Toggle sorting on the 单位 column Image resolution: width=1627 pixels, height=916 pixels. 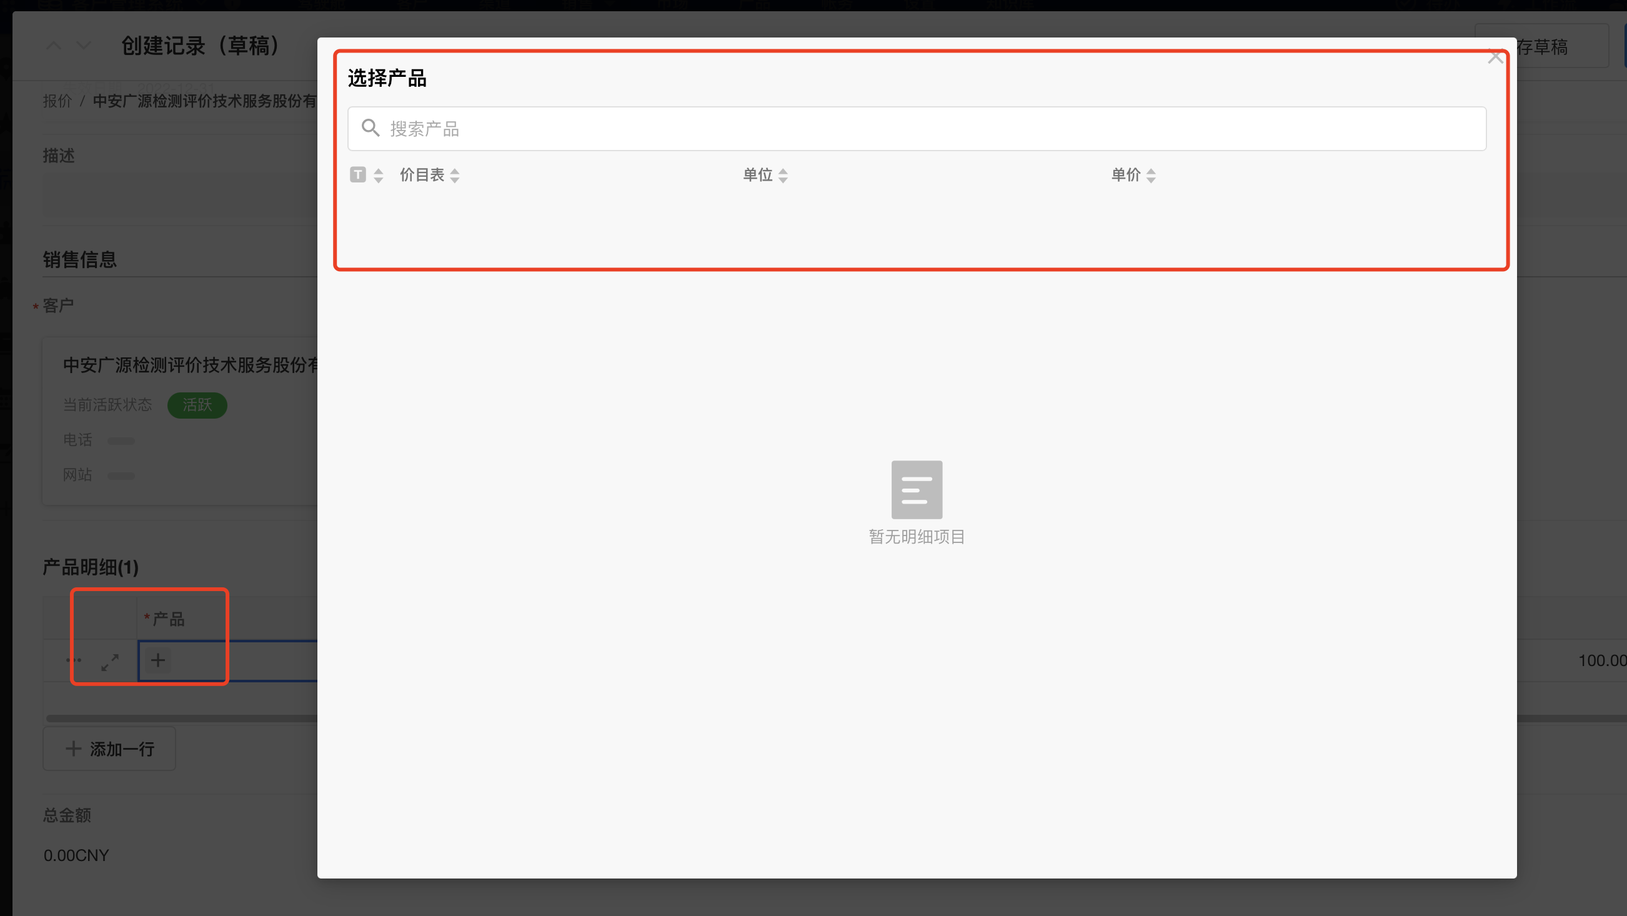tap(784, 175)
